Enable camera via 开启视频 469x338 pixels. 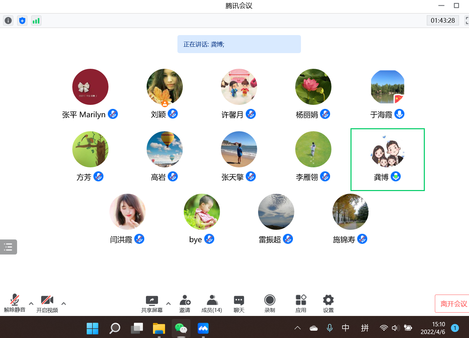point(47,303)
